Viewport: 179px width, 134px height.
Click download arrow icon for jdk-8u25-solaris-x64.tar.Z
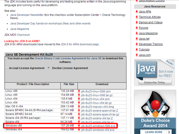point(79,118)
